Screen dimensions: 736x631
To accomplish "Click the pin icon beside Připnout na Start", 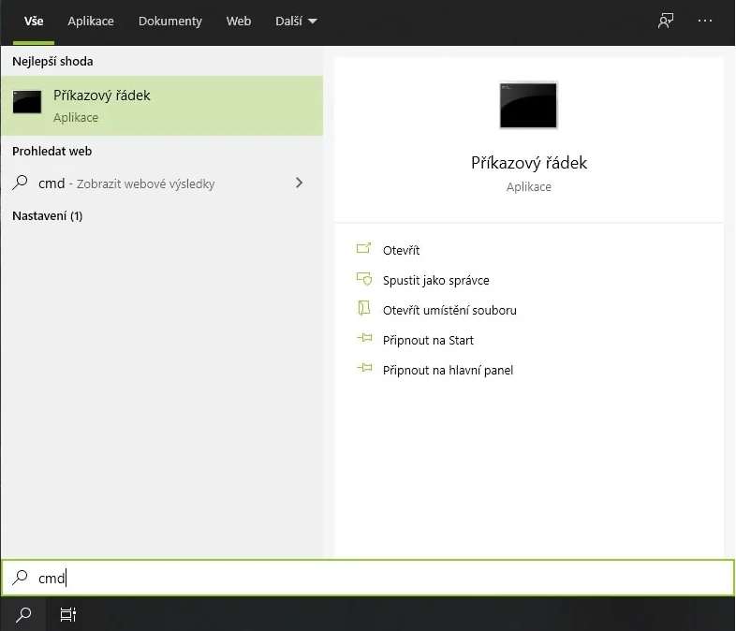I will click(x=364, y=340).
